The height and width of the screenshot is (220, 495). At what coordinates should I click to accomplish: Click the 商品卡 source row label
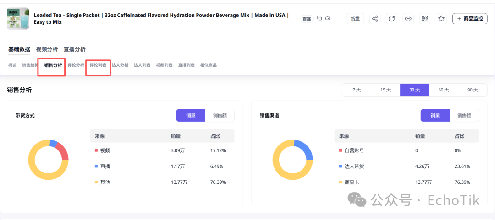[352, 182]
